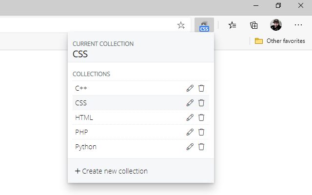Open browser Settings and more menu
The image size is (312, 195).
click(298, 25)
